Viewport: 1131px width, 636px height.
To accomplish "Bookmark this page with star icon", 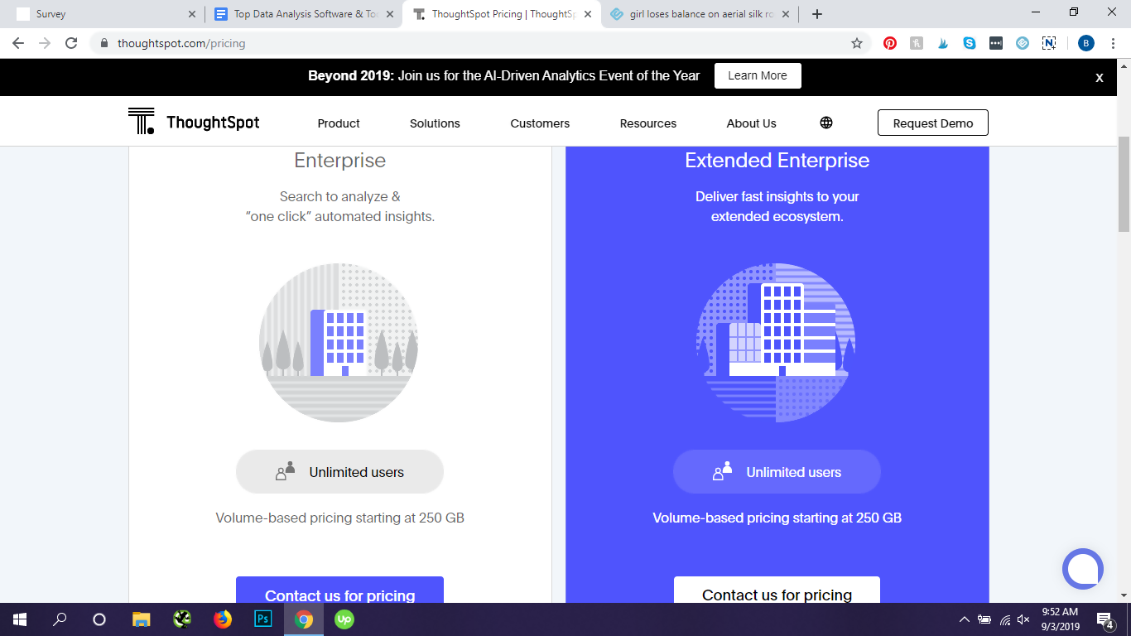I will click(857, 43).
